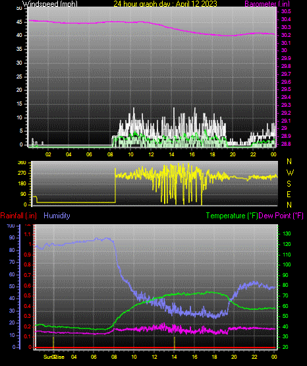Click the 70 temperature axis value
This screenshot has height=366, width=307.
tap(285, 295)
